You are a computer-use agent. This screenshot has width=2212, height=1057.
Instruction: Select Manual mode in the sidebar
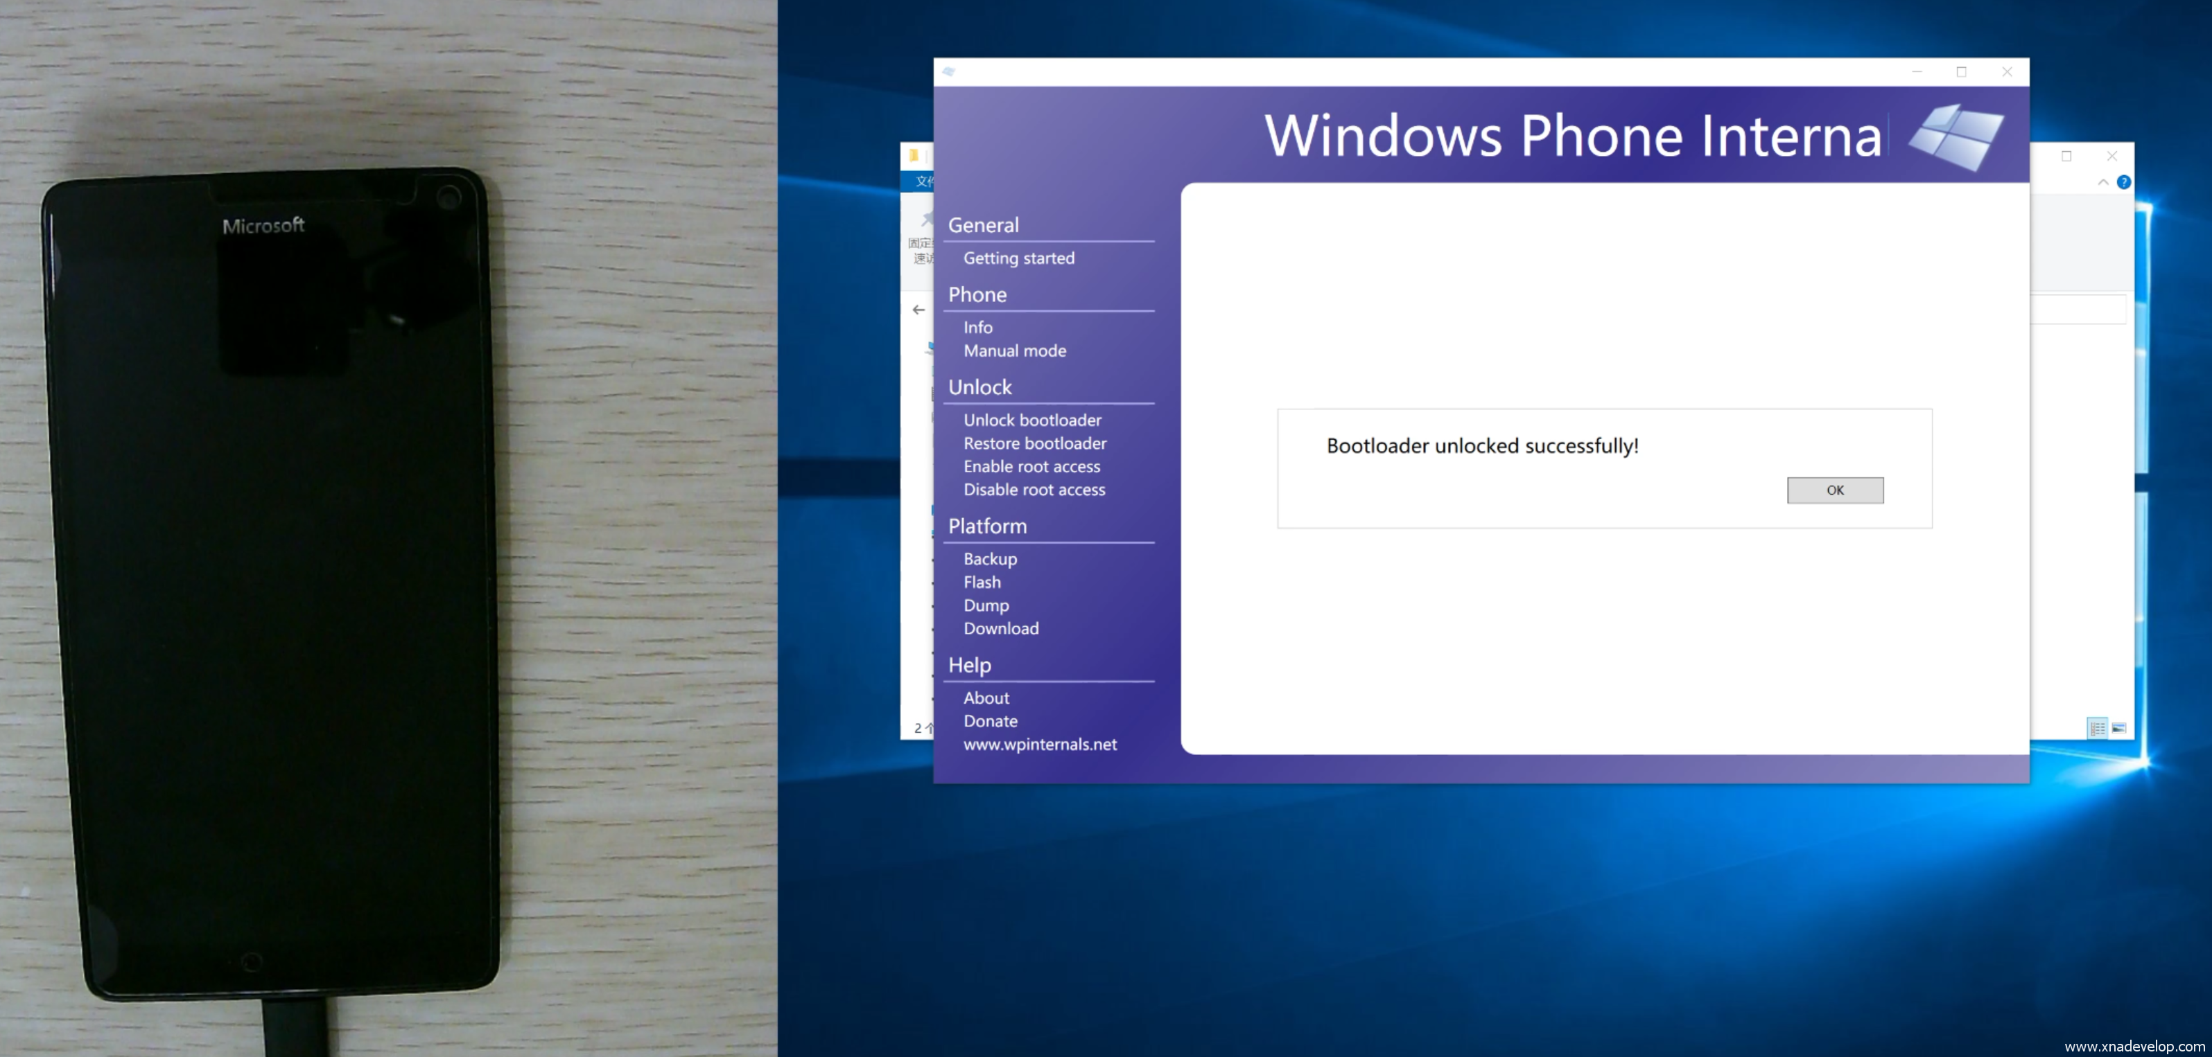(1014, 351)
